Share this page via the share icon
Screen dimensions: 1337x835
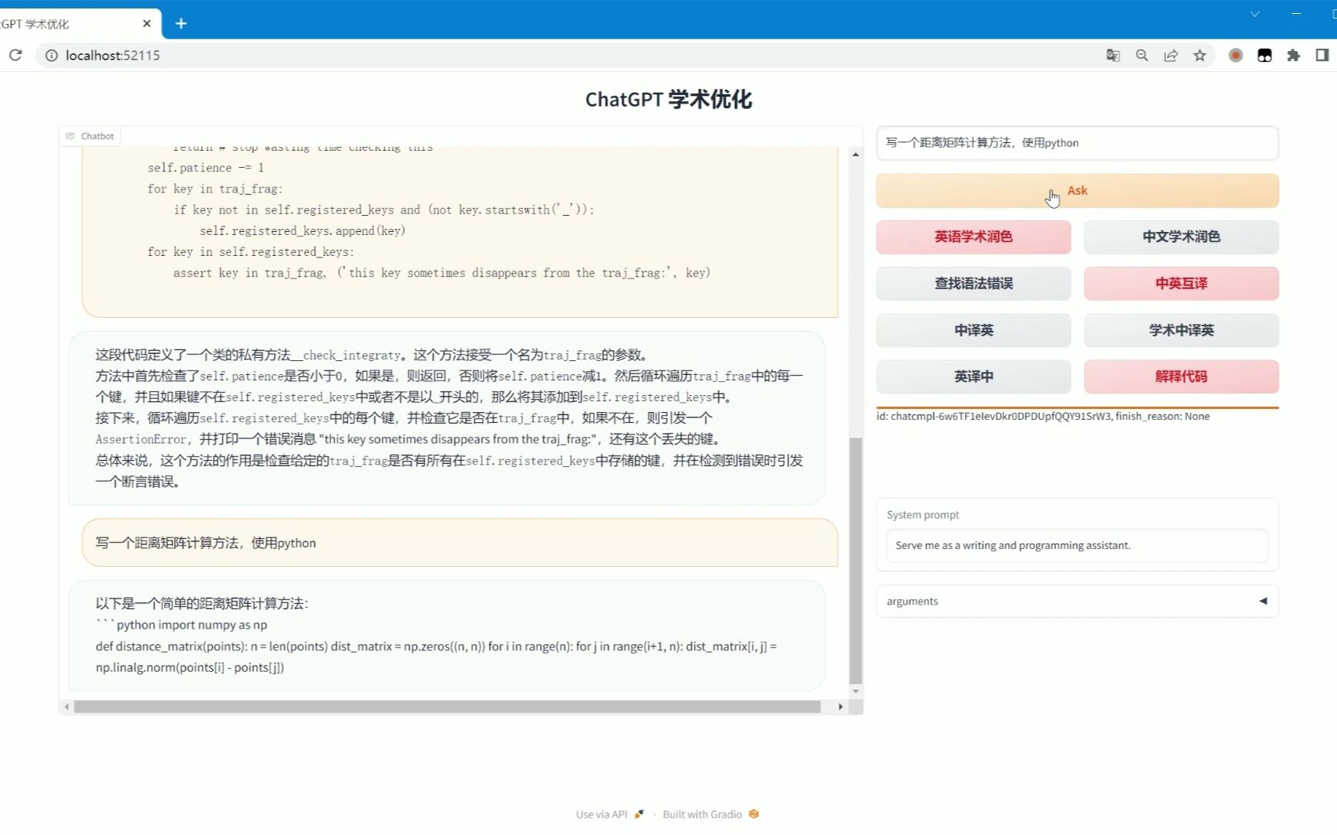tap(1171, 55)
